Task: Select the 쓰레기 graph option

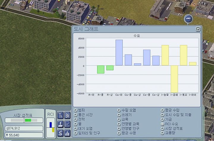Action: pyautogui.click(x=125, y=115)
